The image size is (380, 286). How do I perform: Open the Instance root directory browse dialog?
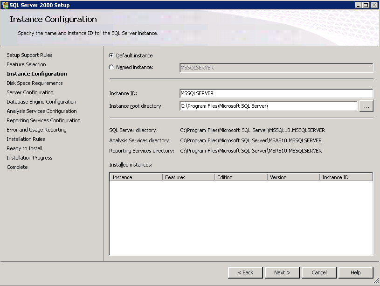[366, 106]
